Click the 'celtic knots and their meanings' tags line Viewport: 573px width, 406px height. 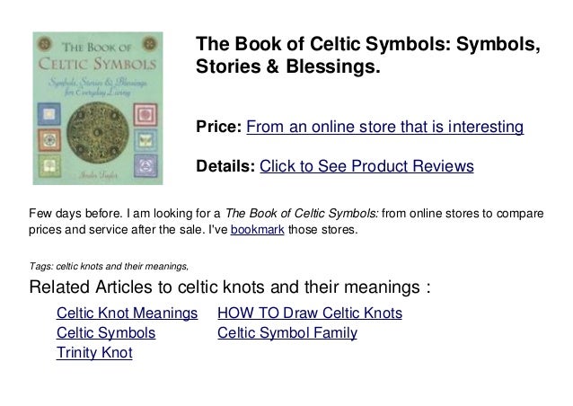(109, 266)
